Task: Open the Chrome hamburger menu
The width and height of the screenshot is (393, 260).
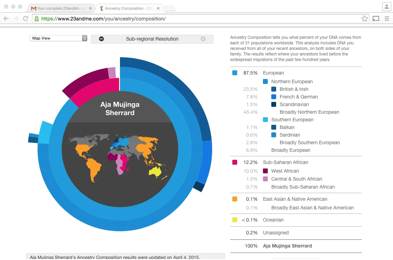Action: coord(387,18)
